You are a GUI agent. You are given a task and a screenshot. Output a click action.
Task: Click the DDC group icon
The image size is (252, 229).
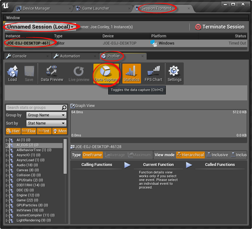coord(11,190)
